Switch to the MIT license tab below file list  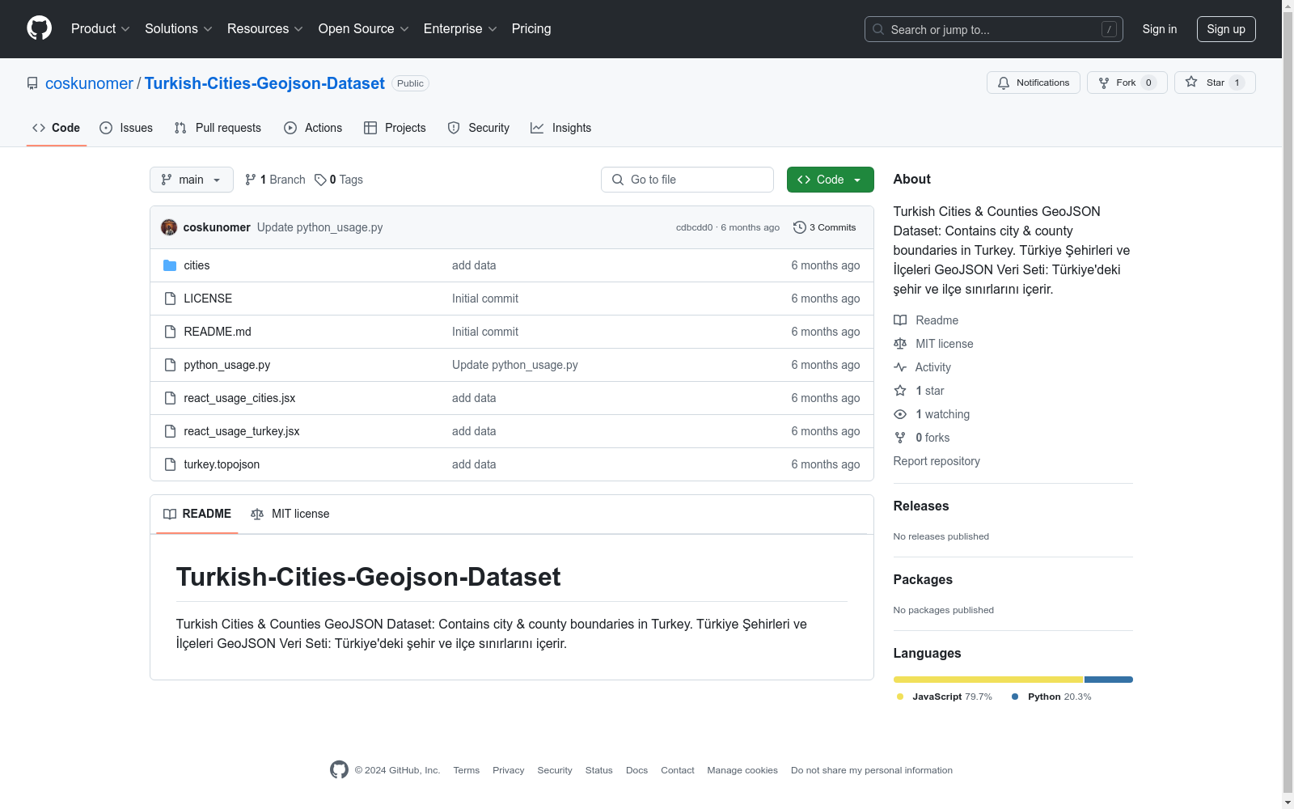(290, 514)
